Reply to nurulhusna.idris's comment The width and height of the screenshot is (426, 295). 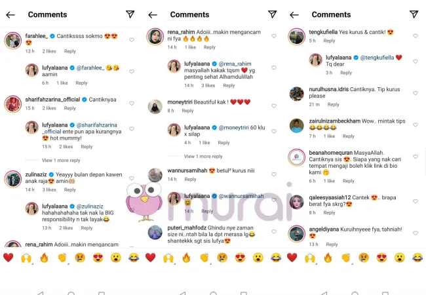[x=334, y=104]
